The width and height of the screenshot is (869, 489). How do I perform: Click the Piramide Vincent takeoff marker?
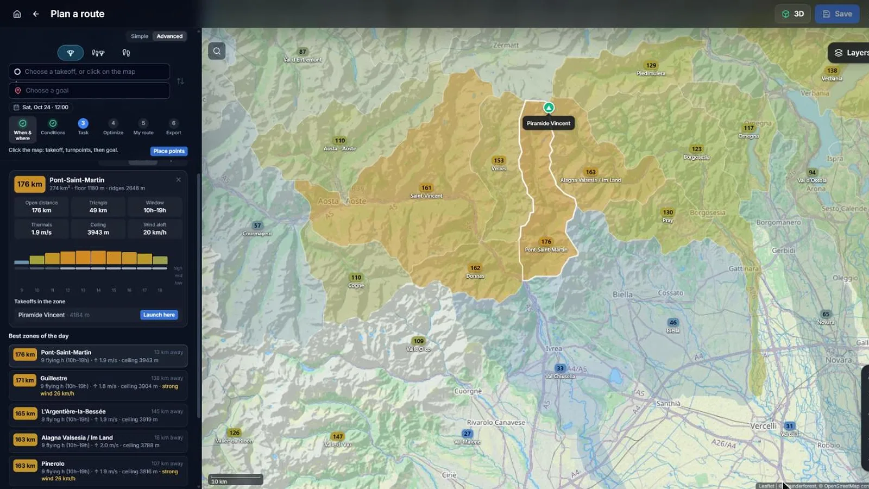click(x=549, y=108)
